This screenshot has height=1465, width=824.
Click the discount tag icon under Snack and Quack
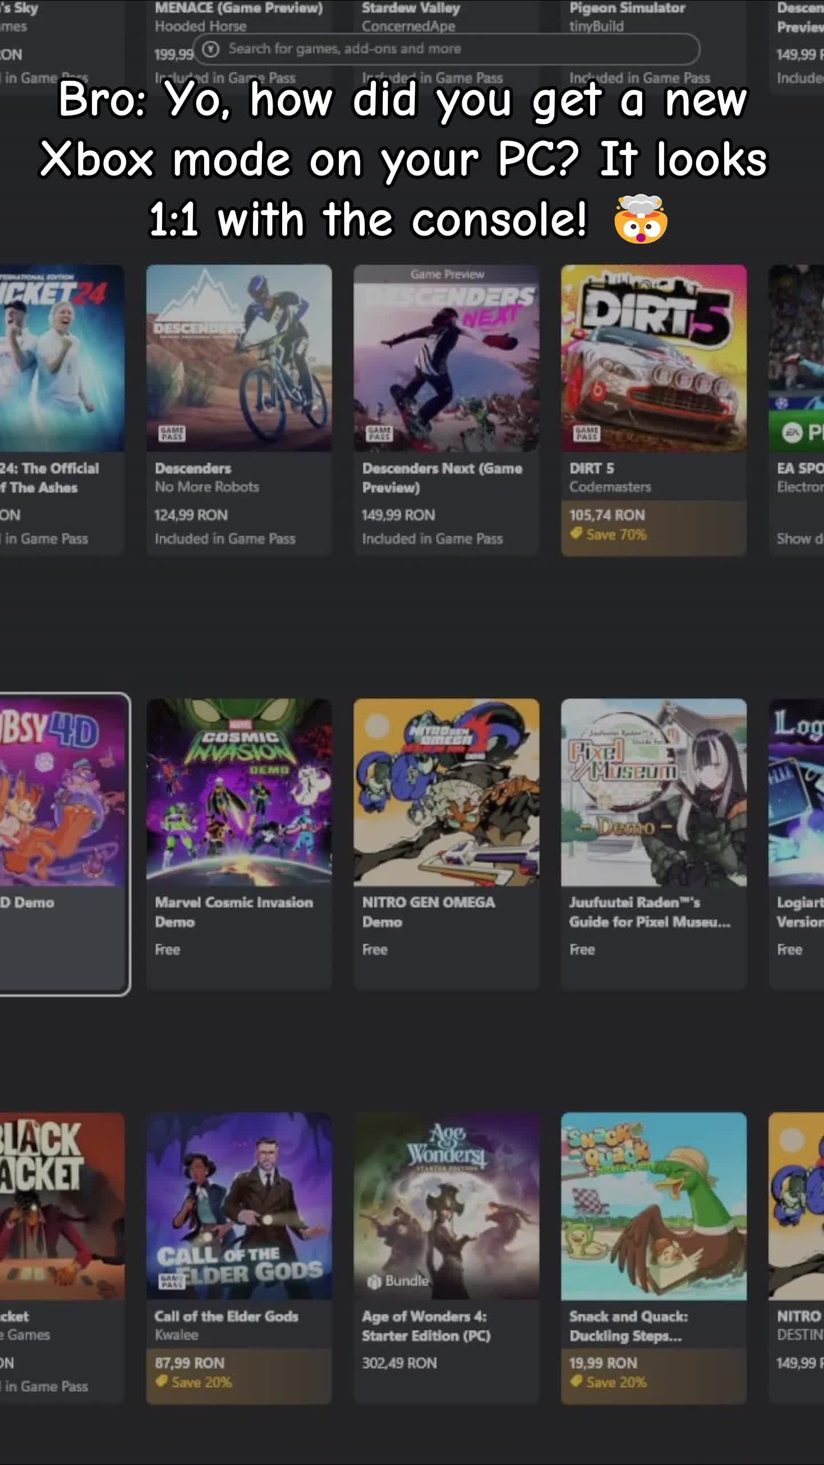pyautogui.click(x=576, y=1382)
